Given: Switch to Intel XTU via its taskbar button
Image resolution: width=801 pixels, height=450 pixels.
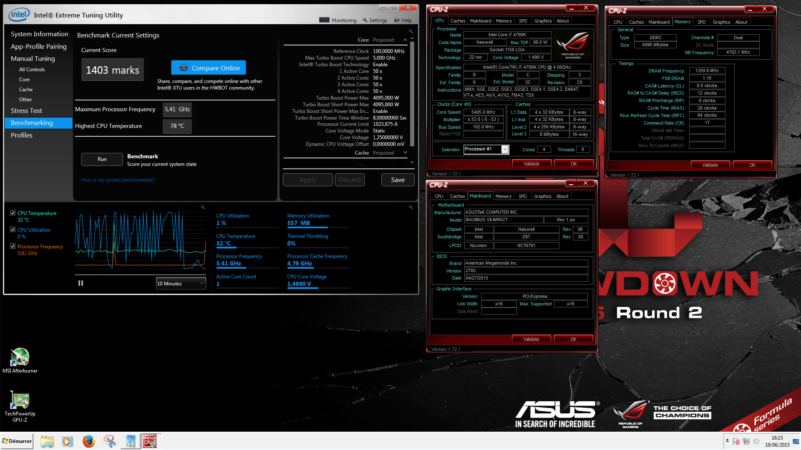Looking at the screenshot, I should 130,441.
